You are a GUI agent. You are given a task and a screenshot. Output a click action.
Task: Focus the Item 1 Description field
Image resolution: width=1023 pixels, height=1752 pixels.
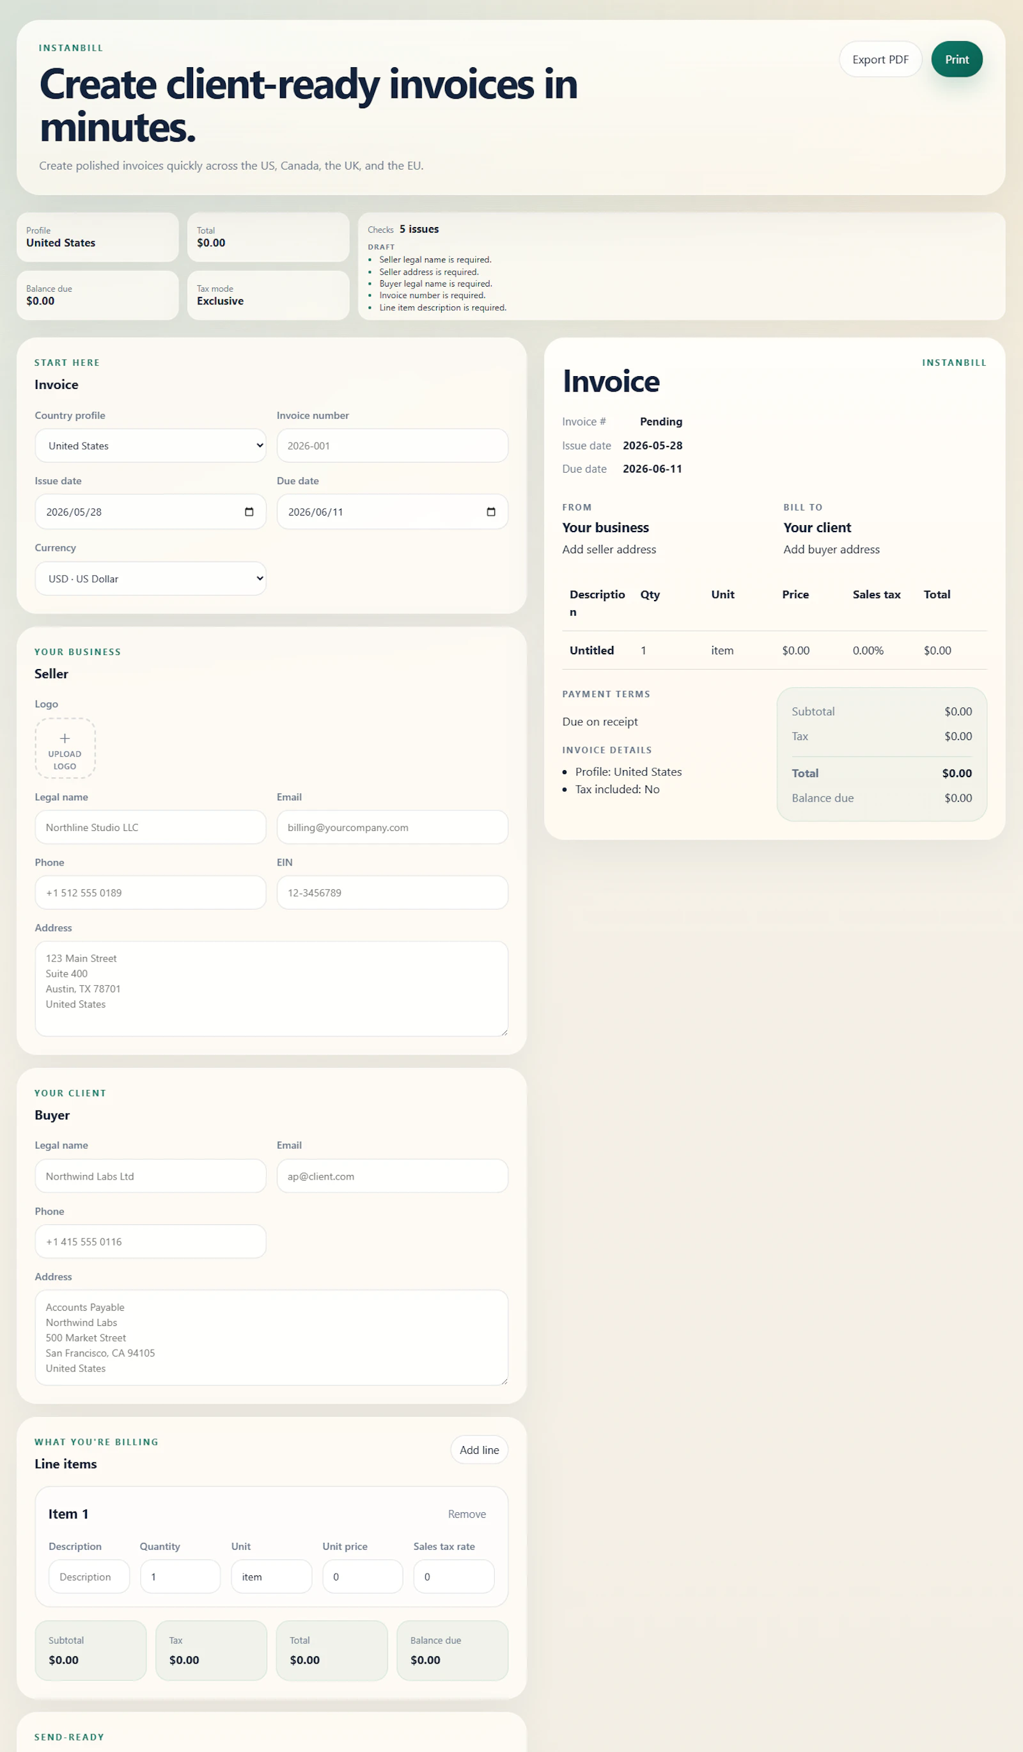pyautogui.click(x=89, y=1577)
